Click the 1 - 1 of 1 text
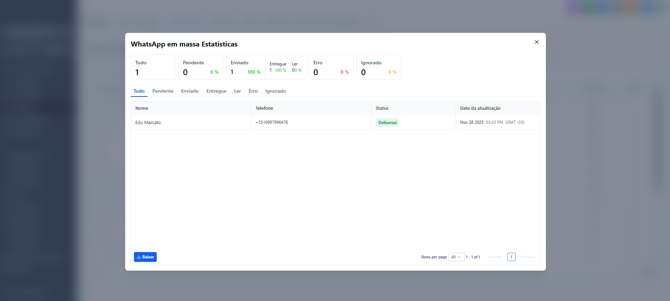 [x=473, y=257]
